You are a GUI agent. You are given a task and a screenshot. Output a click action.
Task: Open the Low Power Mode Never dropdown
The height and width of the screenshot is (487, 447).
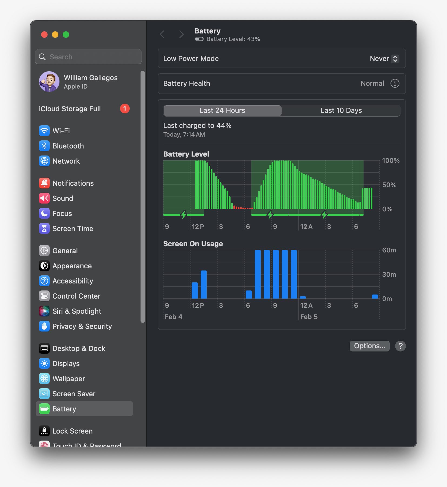coord(384,59)
